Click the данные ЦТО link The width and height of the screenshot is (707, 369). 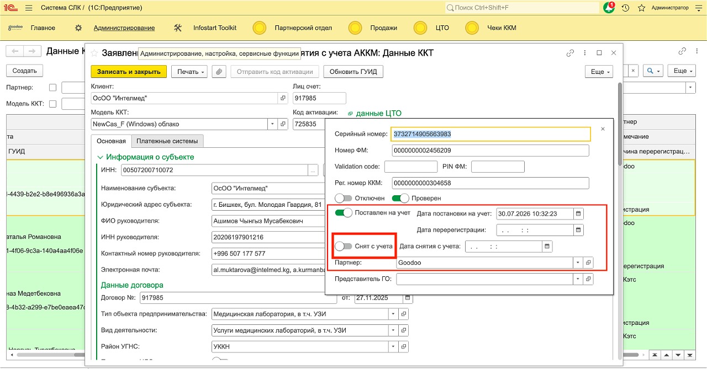point(378,113)
